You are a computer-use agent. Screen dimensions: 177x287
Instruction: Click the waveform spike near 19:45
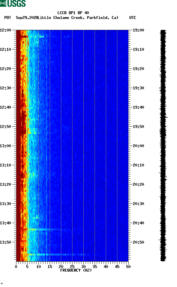pyautogui.click(x=164, y=117)
